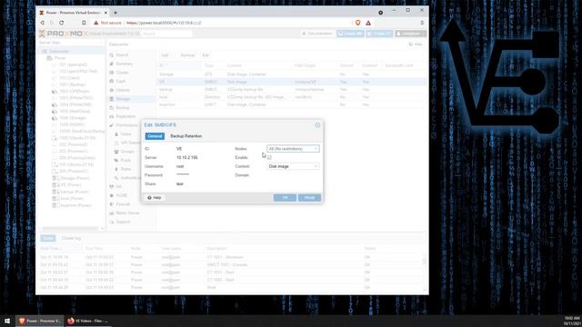This screenshot has height=327, width=582.
Task: Click the Remove storage button
Action: click(187, 55)
